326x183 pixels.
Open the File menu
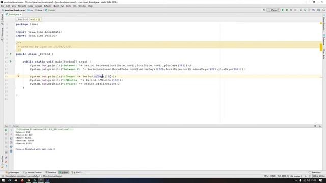(3, 6)
